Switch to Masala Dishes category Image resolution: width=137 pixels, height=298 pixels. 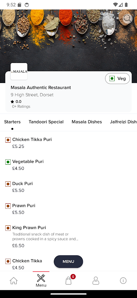87,122
